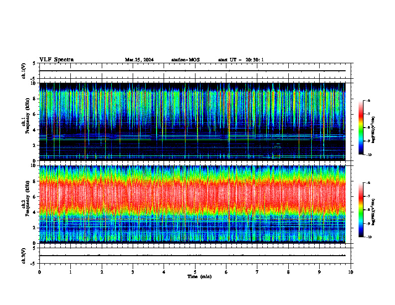Click the time axis tick label "2"
395x305 pixels.
(x=102, y=272)
